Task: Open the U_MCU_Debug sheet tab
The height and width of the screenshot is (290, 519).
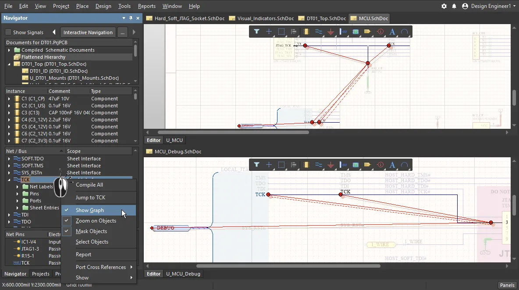Action: pyautogui.click(x=183, y=274)
